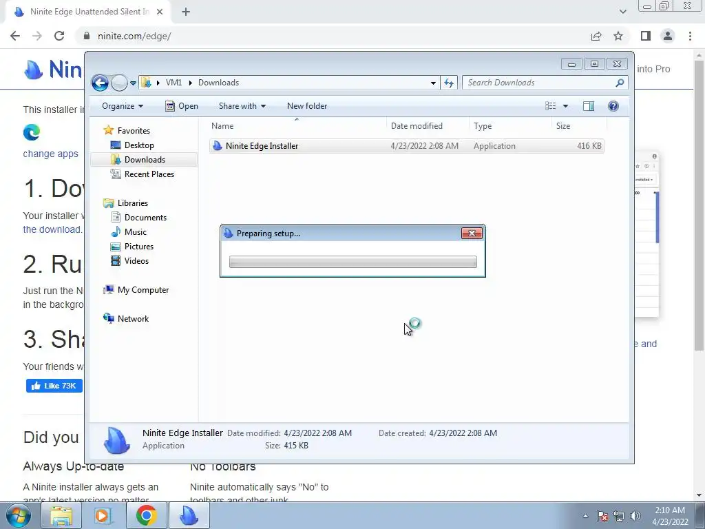The width and height of the screenshot is (705, 529).
Task: Click the Facebook Like 73K button
Action: coord(54,386)
